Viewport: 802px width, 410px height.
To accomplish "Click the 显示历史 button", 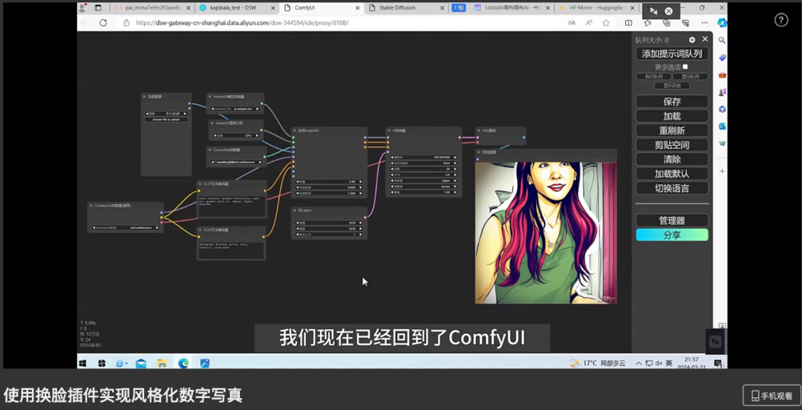I will (x=672, y=85).
